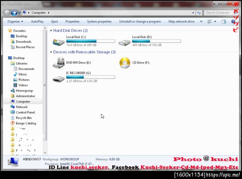Click the computer icon in address bar
Image resolution: width=242 pixels, height=179 pixels.
pos(24,12)
